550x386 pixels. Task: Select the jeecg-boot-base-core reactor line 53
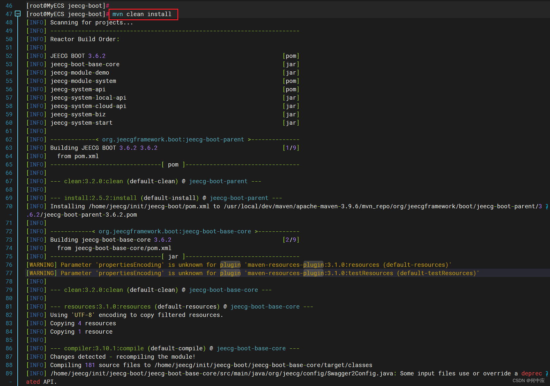pos(85,64)
